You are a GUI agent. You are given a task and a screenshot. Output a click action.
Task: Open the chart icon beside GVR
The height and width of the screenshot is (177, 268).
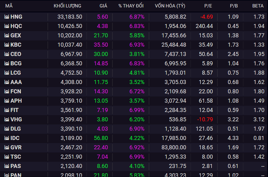[7, 147]
